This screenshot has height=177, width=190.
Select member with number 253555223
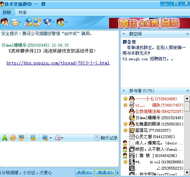tap(159, 168)
